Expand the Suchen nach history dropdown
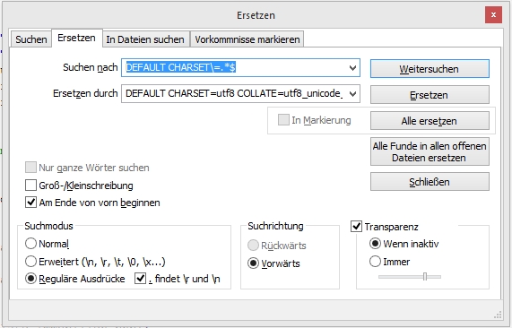Screen dimensions: 512x328 352,68
